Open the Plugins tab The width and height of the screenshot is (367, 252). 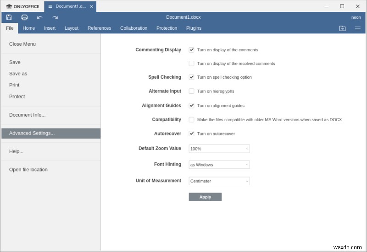point(194,28)
